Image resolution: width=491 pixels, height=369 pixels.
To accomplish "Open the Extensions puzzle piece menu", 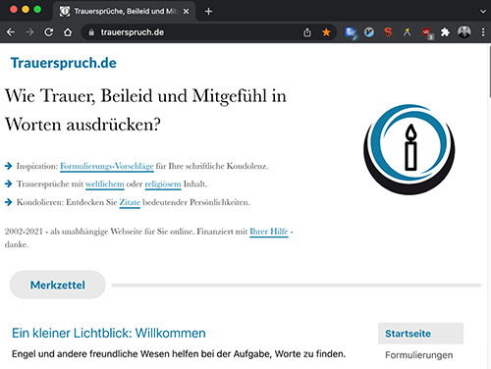I will tap(445, 32).
